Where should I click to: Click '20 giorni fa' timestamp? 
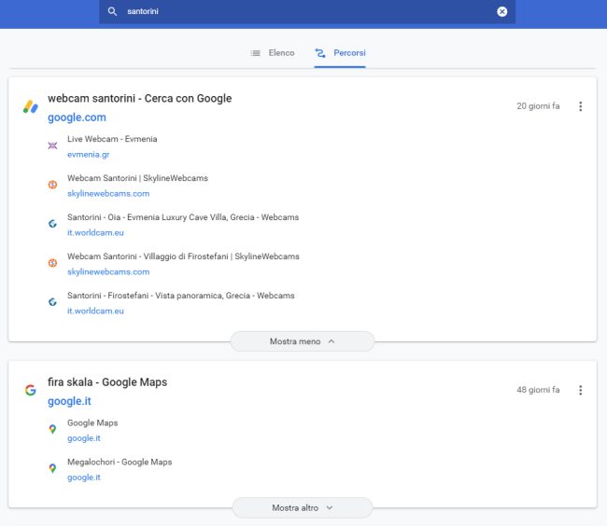pos(538,106)
